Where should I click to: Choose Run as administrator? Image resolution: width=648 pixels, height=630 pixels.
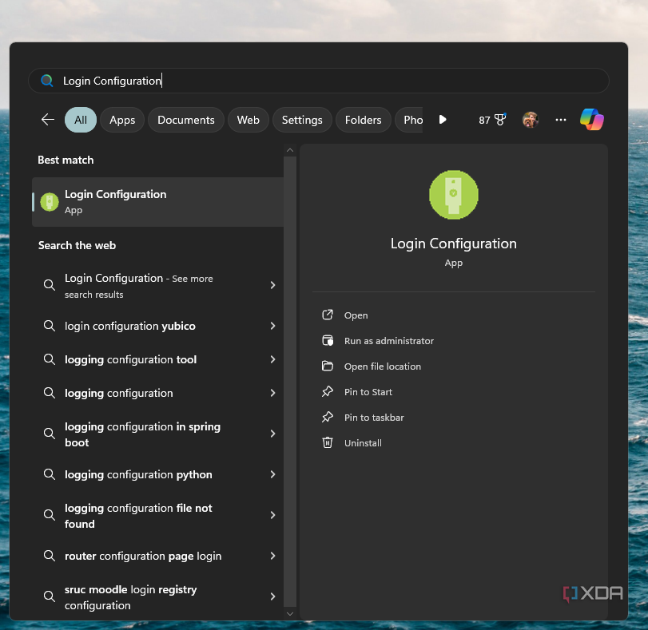tap(389, 341)
